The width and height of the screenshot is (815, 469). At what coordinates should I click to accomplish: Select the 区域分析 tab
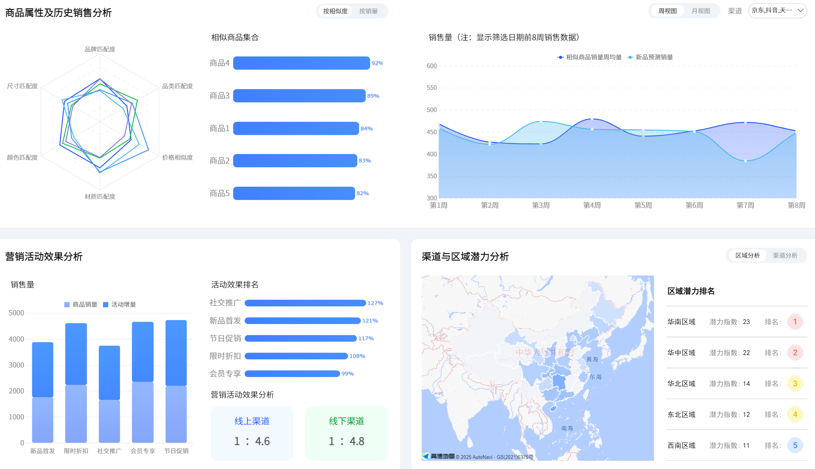(747, 256)
